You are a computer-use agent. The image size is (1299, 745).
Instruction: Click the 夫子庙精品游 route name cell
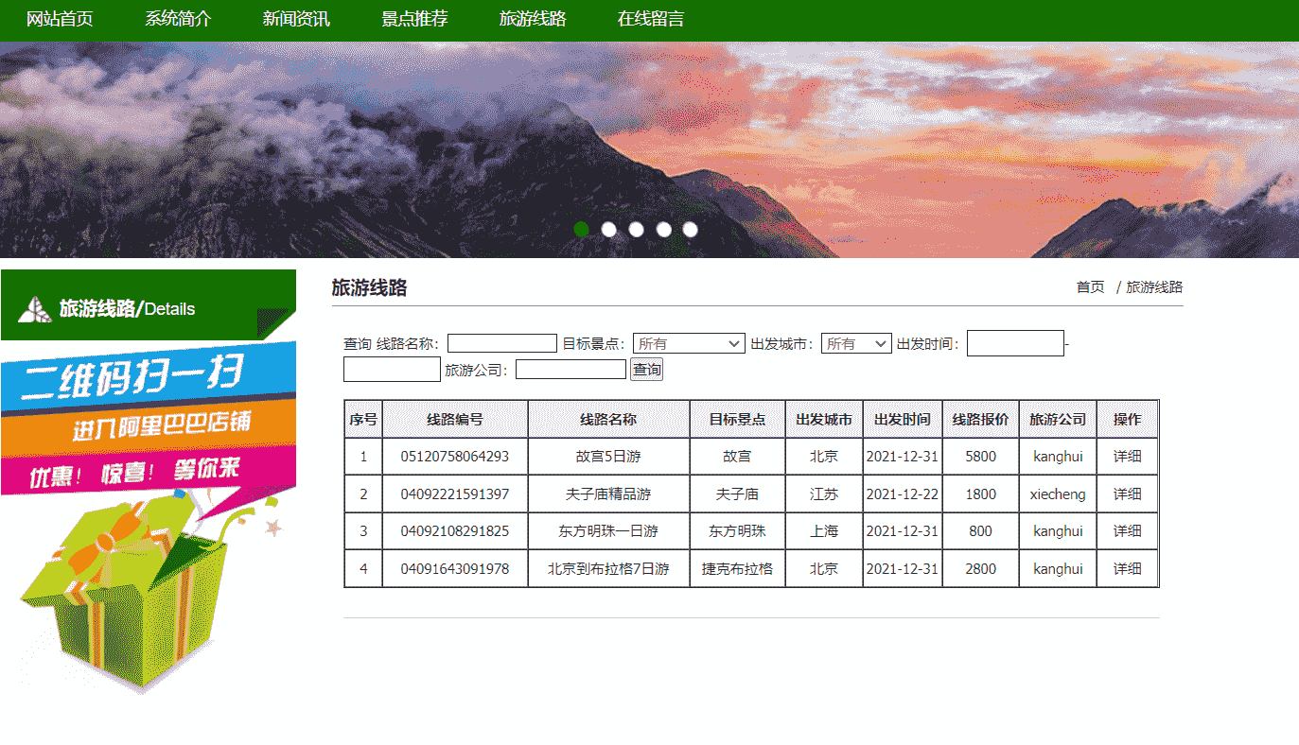click(608, 494)
